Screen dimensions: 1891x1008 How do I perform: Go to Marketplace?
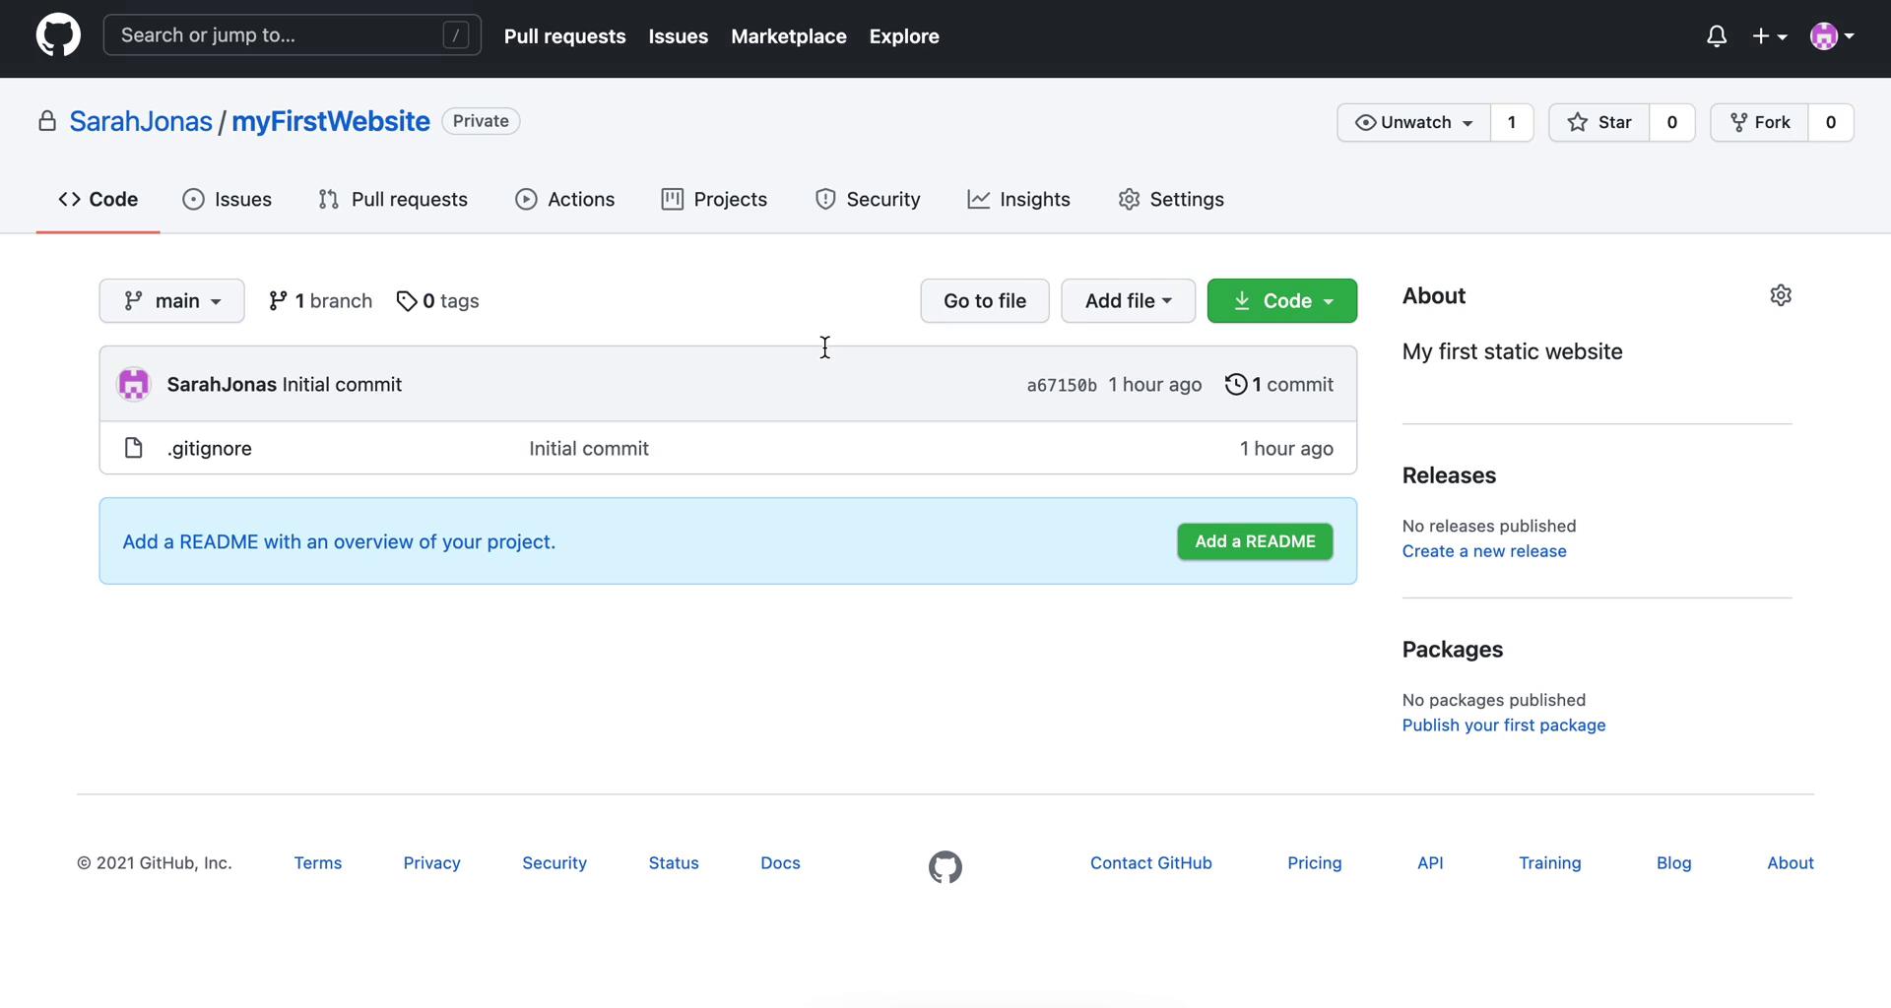tap(789, 36)
